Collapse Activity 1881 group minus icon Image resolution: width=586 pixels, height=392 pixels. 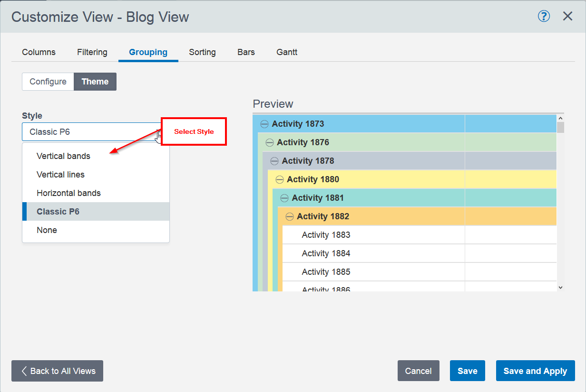tap(284, 198)
